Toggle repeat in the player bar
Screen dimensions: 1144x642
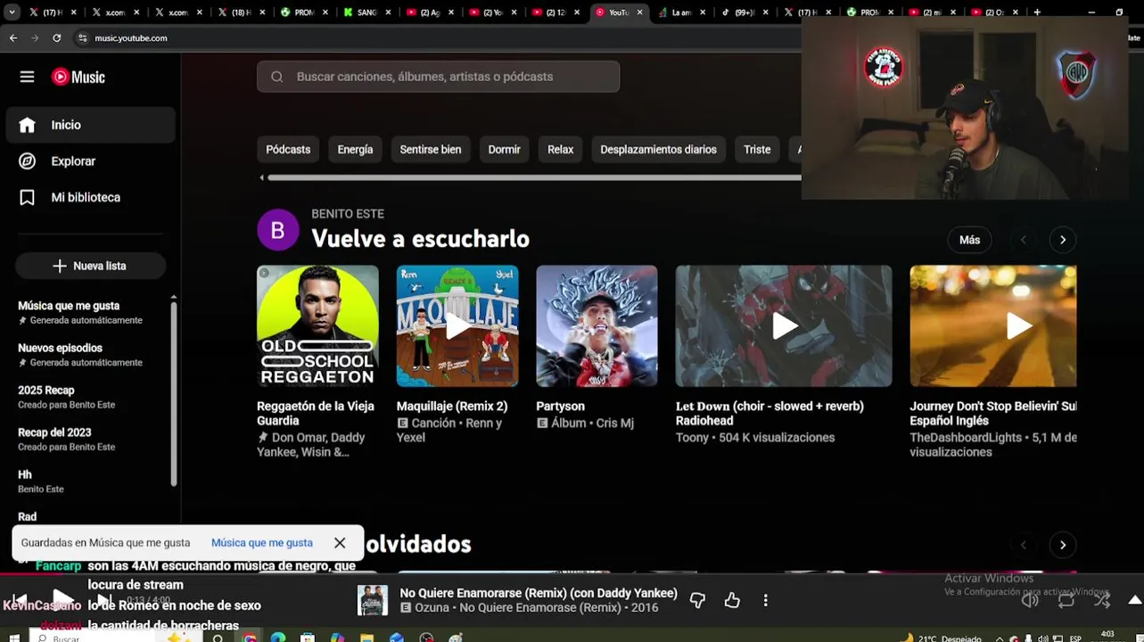coord(1066,600)
